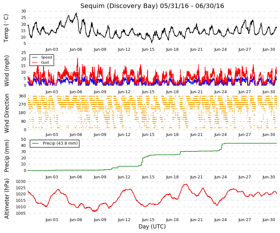The image size is (280, 233).
Task: Click Jun-15 tick under precipitation plot
Action: pyautogui.click(x=148, y=177)
